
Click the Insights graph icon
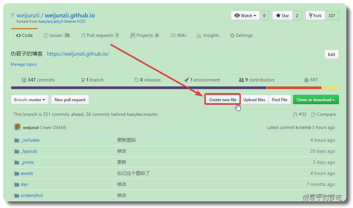tap(199, 36)
